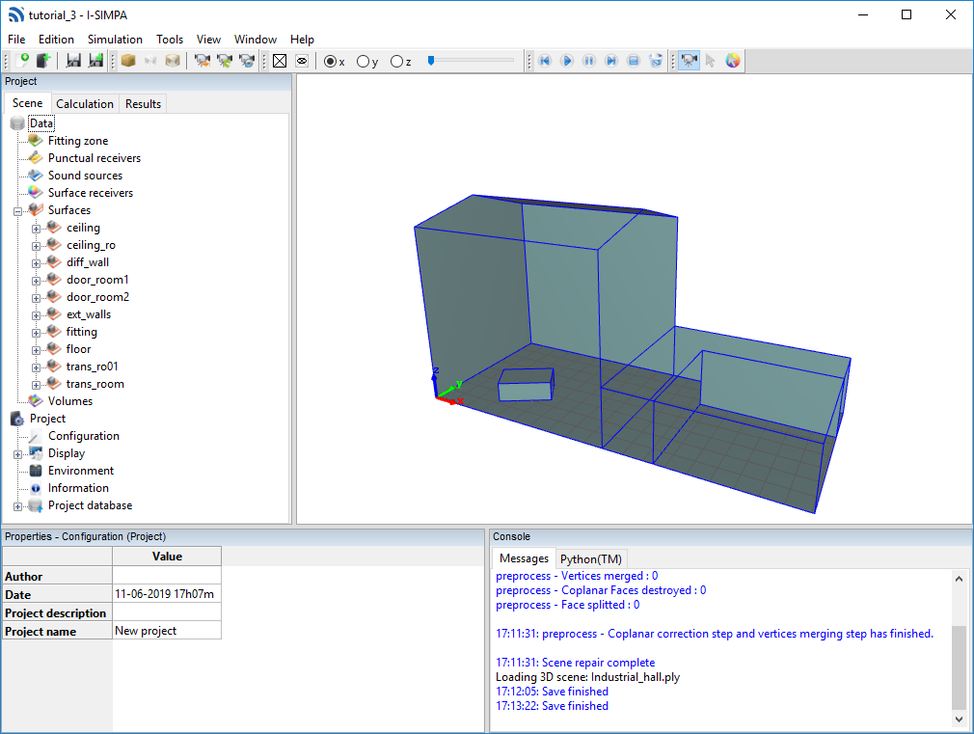The width and height of the screenshot is (974, 734).
Task: Play the simulation animation
Action: (x=566, y=61)
